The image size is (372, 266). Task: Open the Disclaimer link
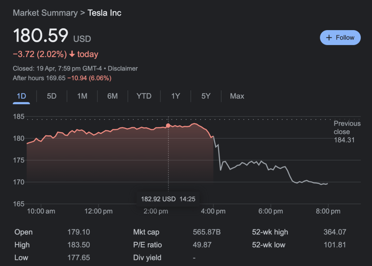coord(123,69)
